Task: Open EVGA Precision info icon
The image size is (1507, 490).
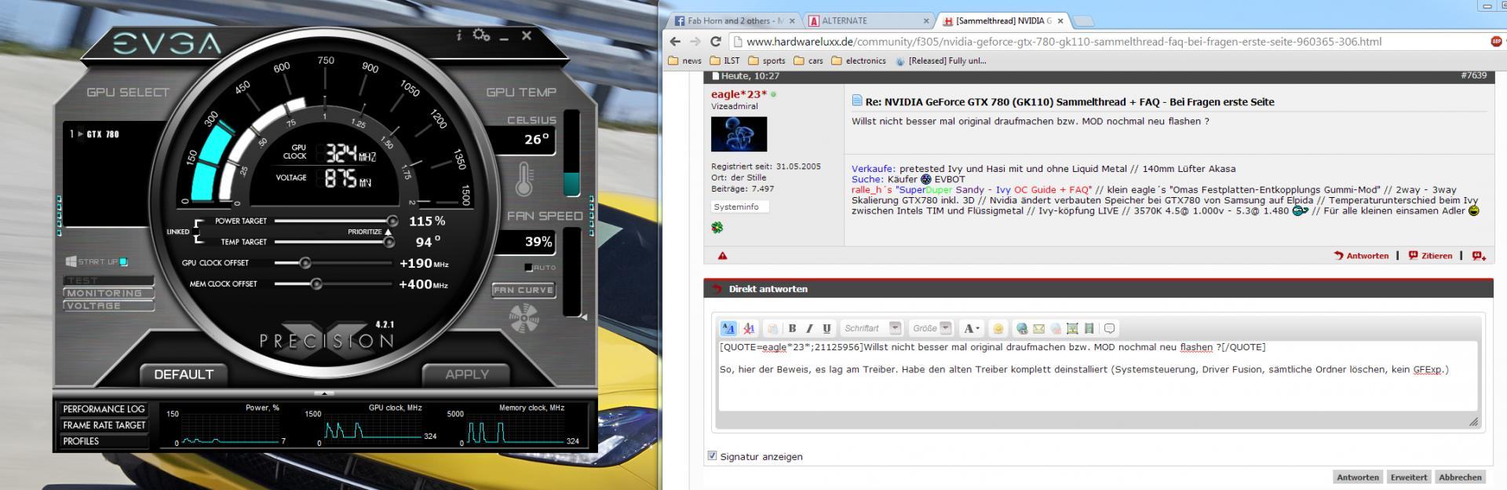Action: point(459,35)
